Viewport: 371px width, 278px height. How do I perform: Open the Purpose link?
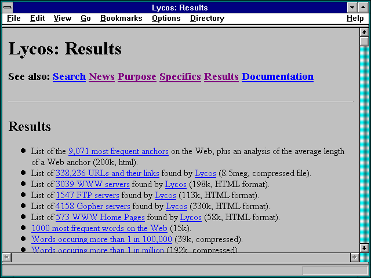(137, 77)
